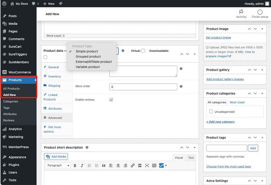
Task: Click help icon beside Purchase note textarea
Action: click(181, 69)
